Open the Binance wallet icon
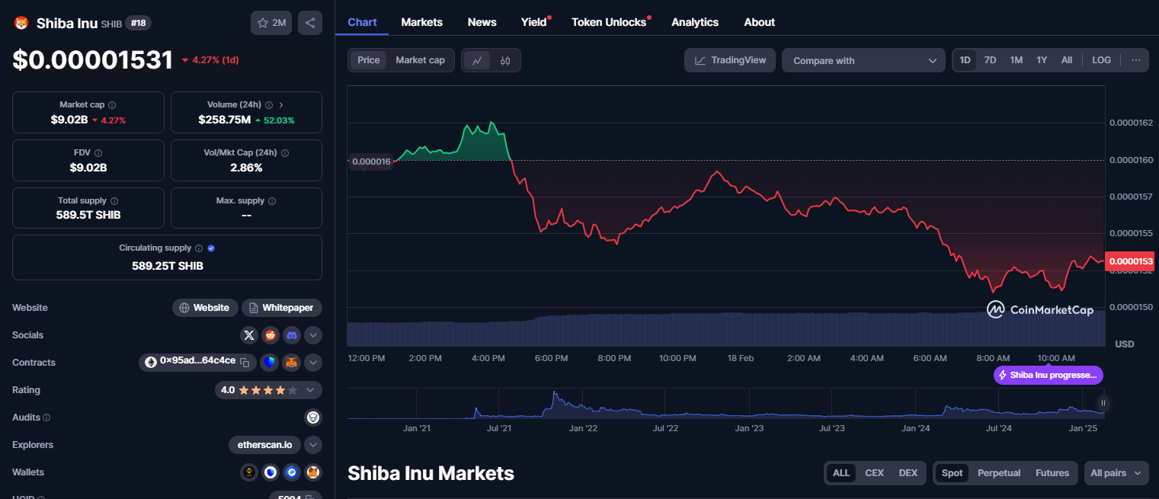1159x499 pixels. 248,472
